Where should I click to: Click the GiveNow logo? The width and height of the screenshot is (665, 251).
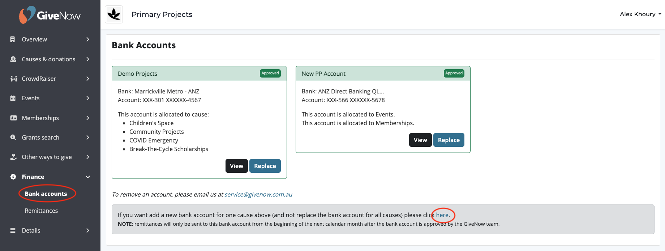(x=50, y=15)
